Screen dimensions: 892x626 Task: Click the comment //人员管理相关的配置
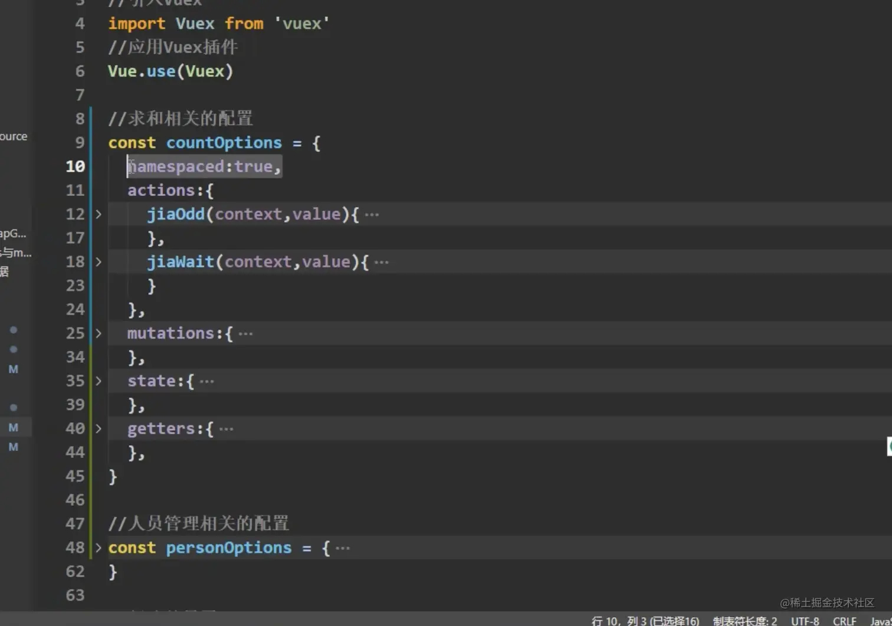(x=198, y=523)
